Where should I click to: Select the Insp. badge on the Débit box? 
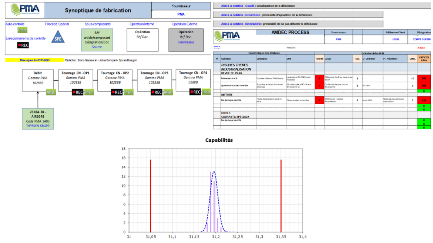click(x=51, y=92)
